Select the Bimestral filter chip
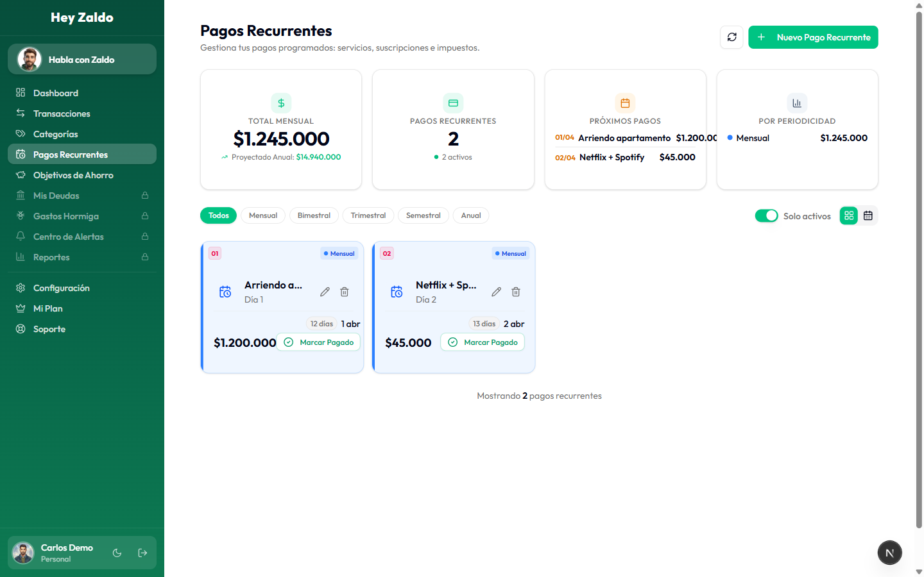Image resolution: width=924 pixels, height=577 pixels. click(314, 215)
